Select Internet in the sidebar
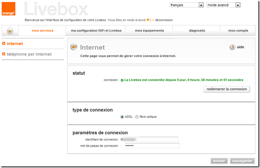This screenshot has height=168, width=260. [15, 44]
